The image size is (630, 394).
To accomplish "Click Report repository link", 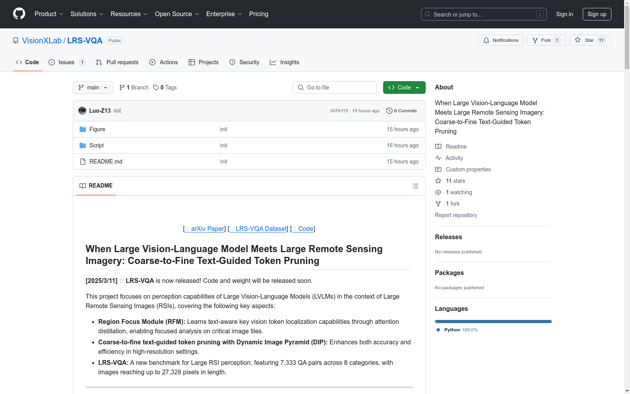I will (456, 215).
